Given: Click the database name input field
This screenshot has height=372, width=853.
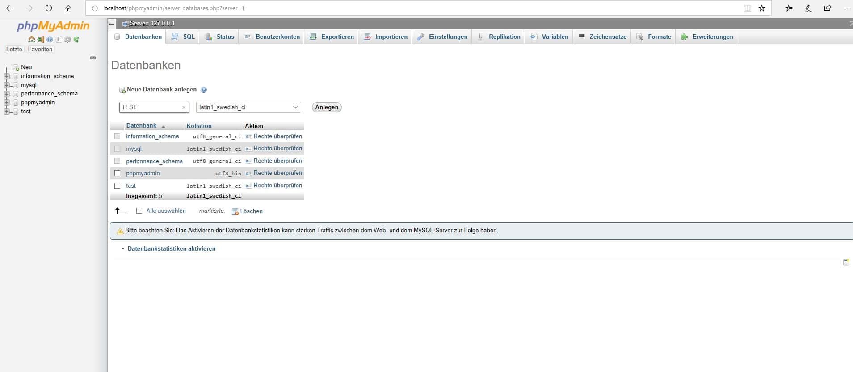Looking at the screenshot, I should [151, 107].
